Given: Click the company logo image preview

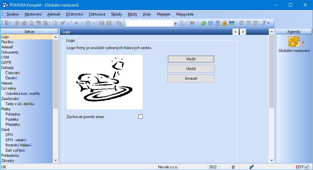Looking at the screenshot, I should (x=105, y=82).
